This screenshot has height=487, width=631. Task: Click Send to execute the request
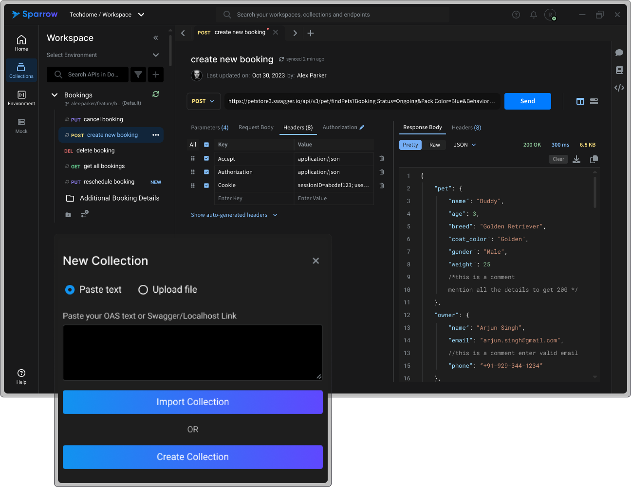tap(527, 101)
